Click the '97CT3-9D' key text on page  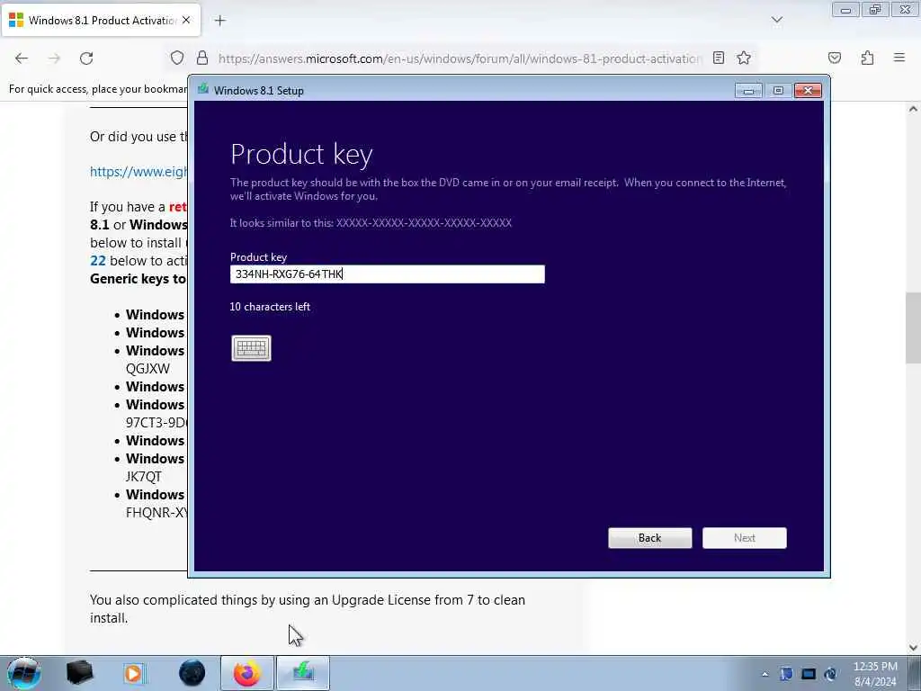point(156,423)
